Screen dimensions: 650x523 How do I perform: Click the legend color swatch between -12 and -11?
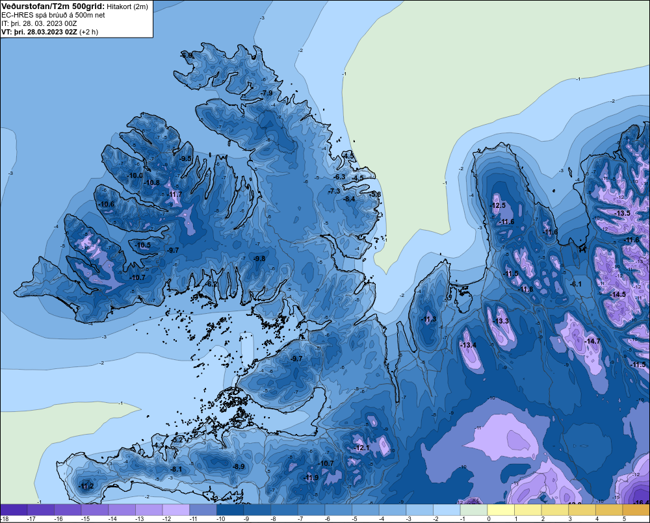click(x=175, y=510)
